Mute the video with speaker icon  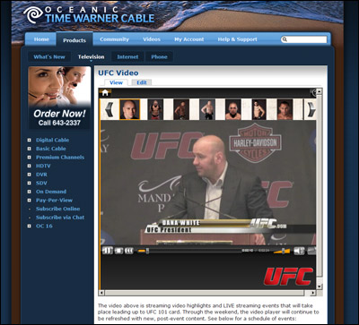point(299,251)
